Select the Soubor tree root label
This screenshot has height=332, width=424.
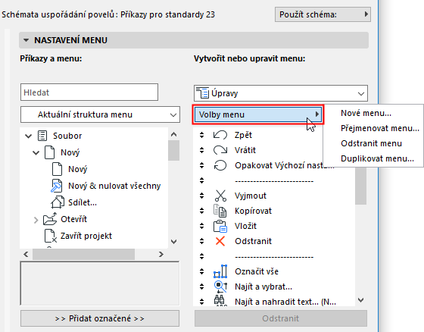click(67, 136)
